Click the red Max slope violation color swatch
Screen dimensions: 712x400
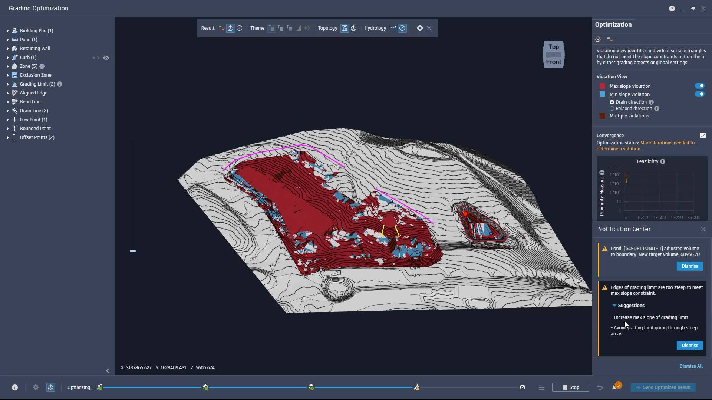click(602, 86)
